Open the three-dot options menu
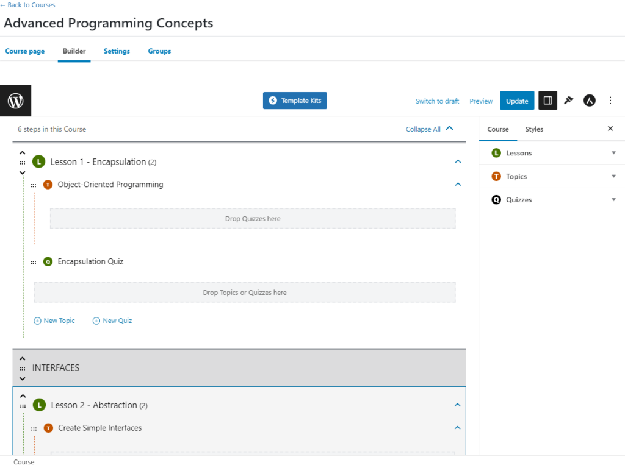The image size is (625, 468). [610, 101]
